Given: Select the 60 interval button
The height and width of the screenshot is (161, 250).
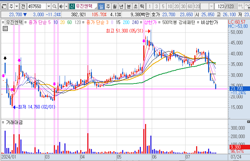Looking at the screenshot, I should coord(190,7).
